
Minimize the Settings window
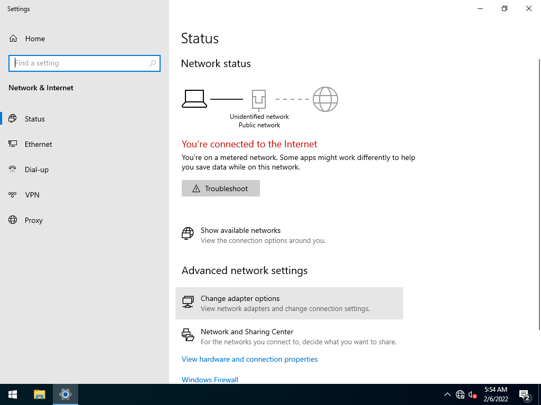point(480,8)
